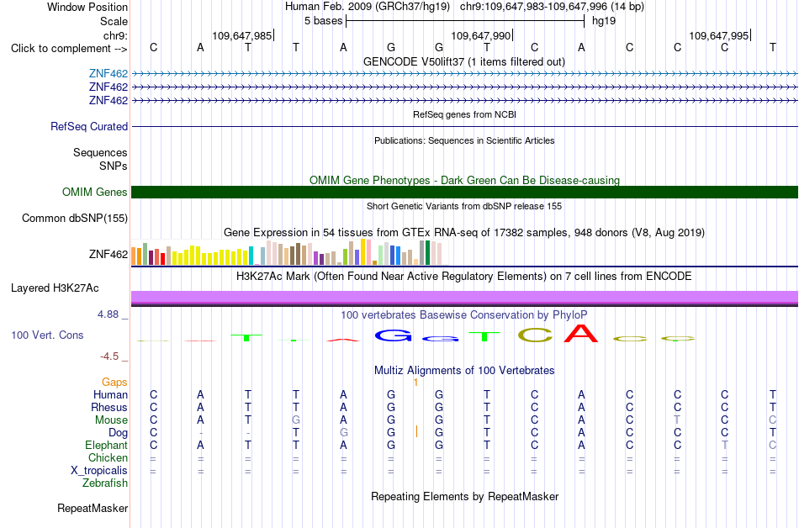The image size is (799, 528).
Task: Click the 'Sequences' track label
Action: coord(100,152)
